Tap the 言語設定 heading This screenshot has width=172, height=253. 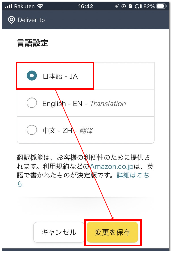[x=33, y=43]
